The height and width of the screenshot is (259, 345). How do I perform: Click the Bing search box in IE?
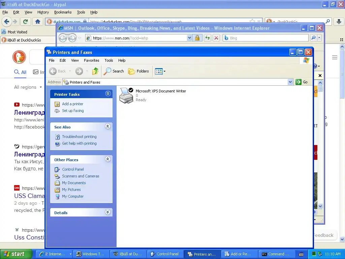pos(266,38)
